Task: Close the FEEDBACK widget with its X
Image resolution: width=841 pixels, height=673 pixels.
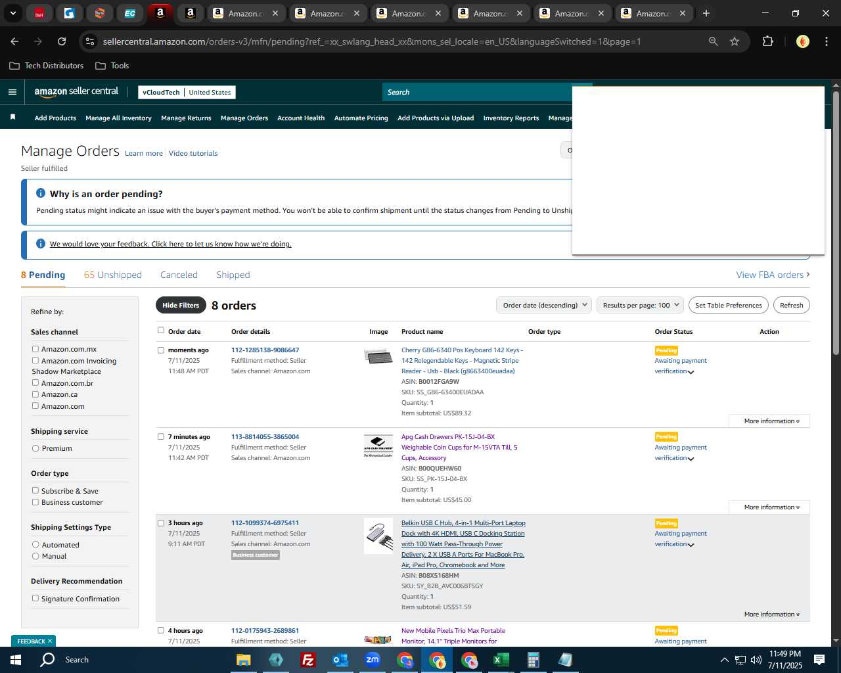Action: point(50,641)
